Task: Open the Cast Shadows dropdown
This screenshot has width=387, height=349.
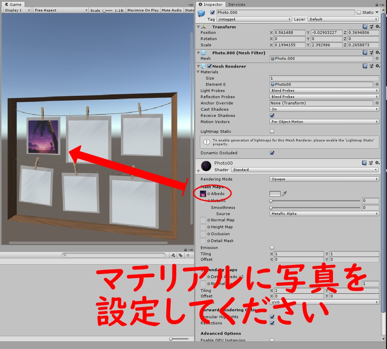Action: coord(324,109)
